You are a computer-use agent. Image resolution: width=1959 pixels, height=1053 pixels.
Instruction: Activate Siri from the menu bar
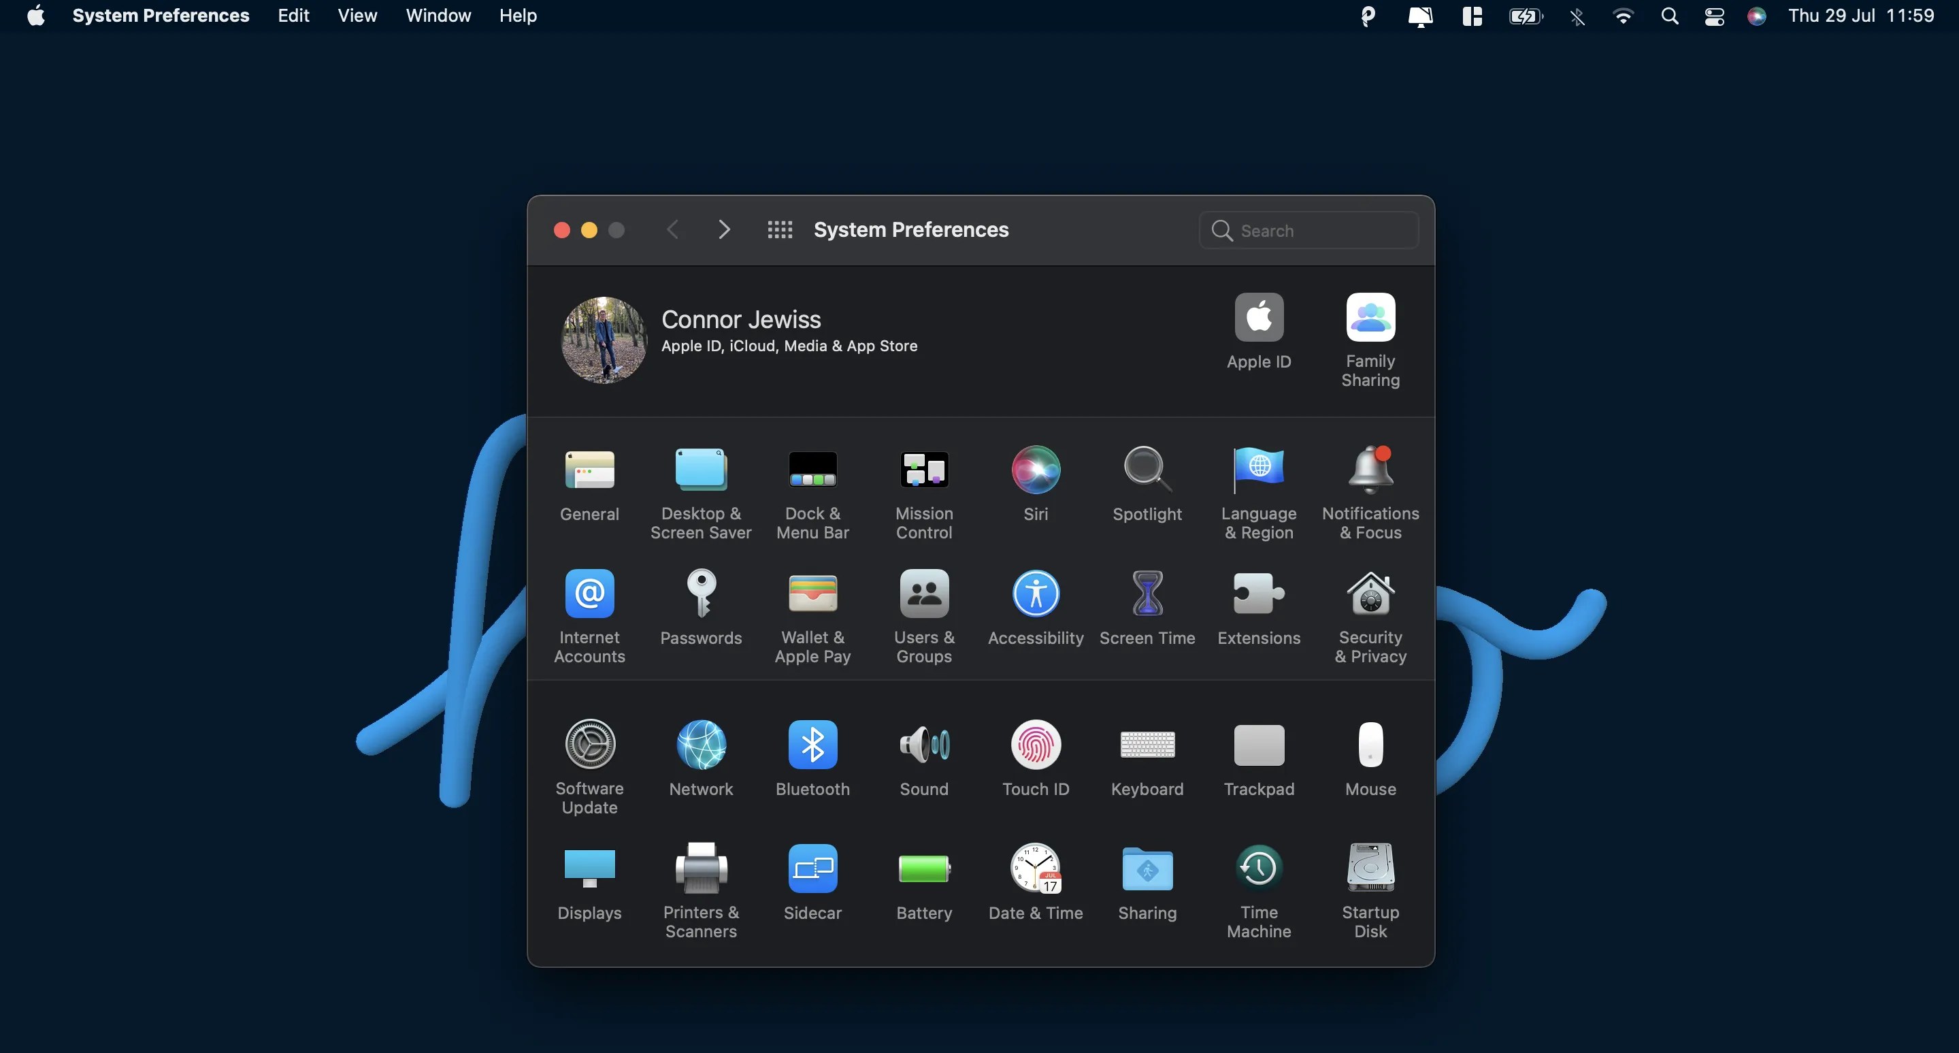point(1756,16)
